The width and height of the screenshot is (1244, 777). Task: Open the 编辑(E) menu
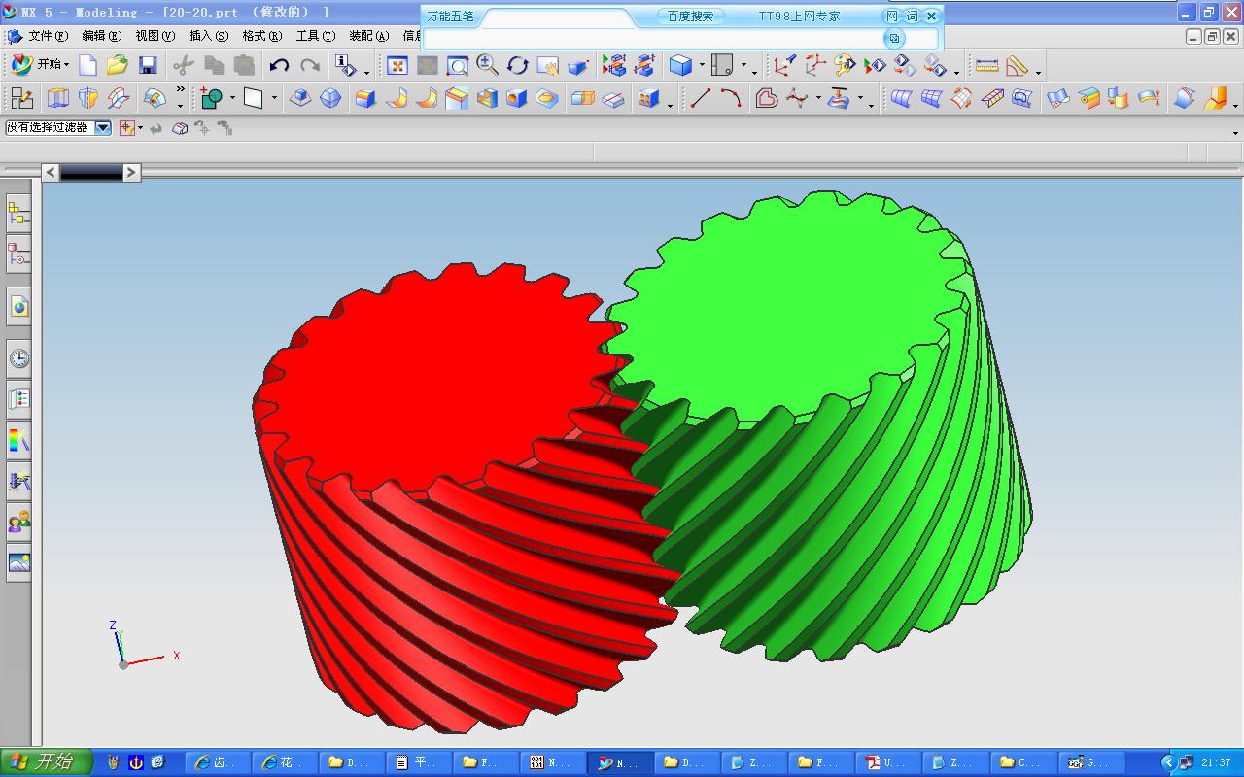101,36
